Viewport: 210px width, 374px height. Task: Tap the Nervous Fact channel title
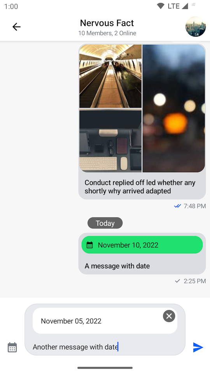pyautogui.click(x=107, y=23)
